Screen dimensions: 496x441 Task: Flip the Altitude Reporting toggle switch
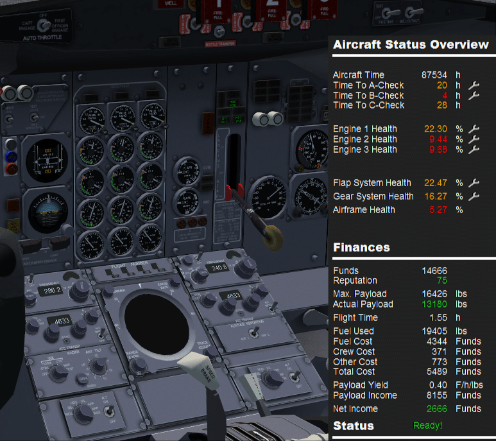pyautogui.click(x=254, y=333)
